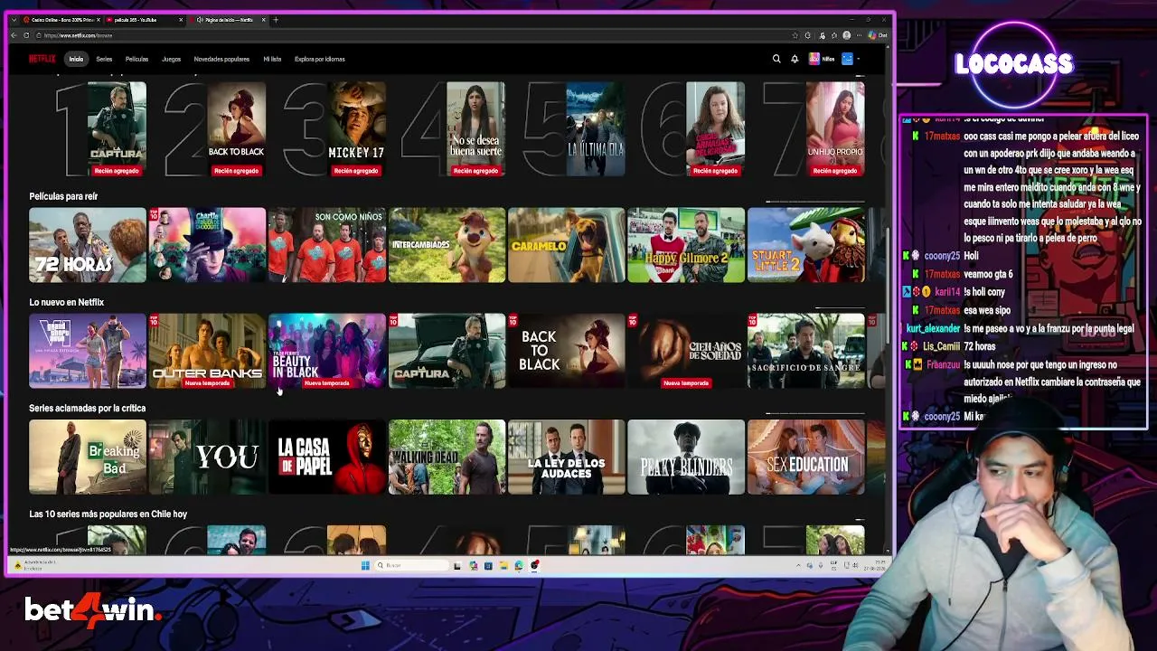
Task: Open the Netflix search magnifier
Action: pos(776,59)
